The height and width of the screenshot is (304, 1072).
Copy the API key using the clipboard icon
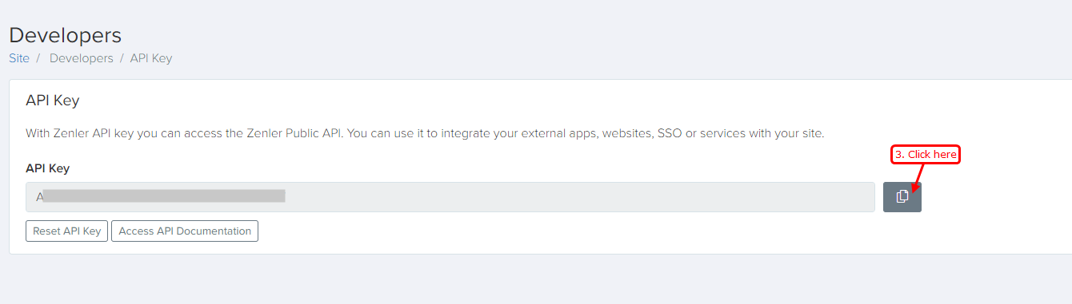(902, 197)
